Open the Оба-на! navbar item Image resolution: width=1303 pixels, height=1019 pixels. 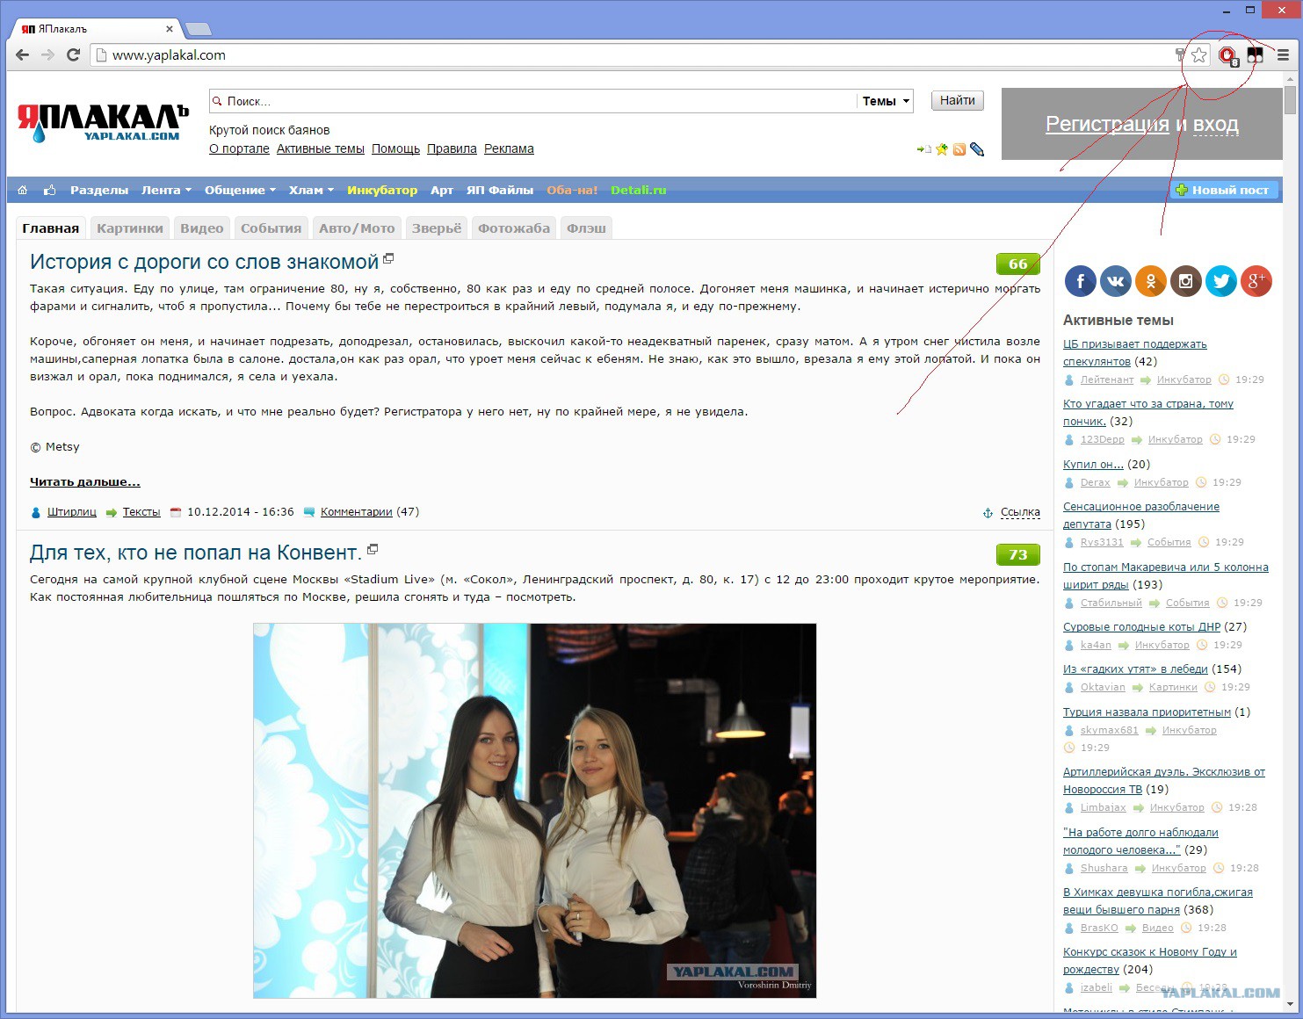[x=572, y=190]
